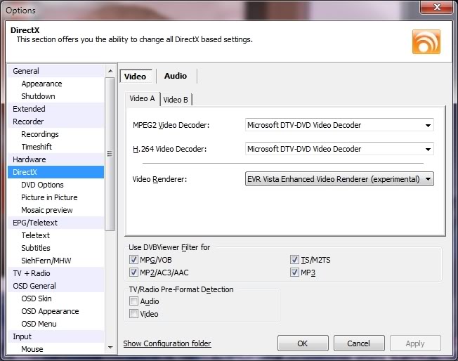This screenshot has width=458, height=361.
Task: Click the sidebar scrollbar thumb
Action: coord(110,154)
